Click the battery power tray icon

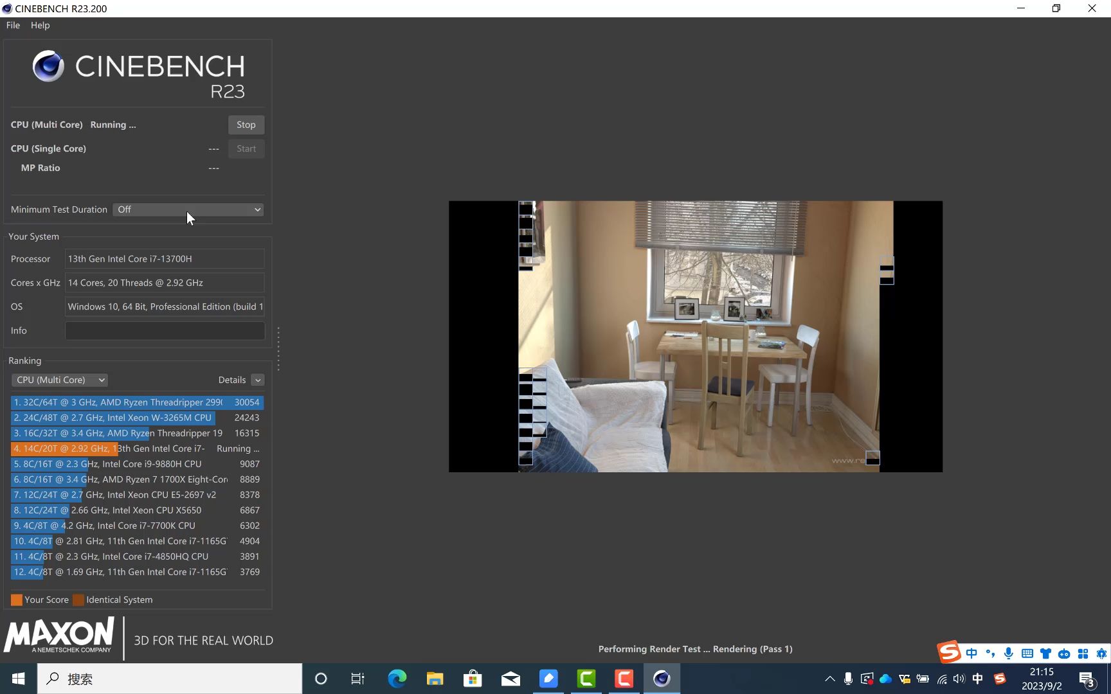[x=923, y=679]
